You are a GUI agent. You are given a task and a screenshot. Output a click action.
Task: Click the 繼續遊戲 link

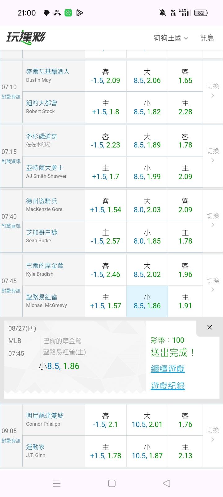pos(168,369)
